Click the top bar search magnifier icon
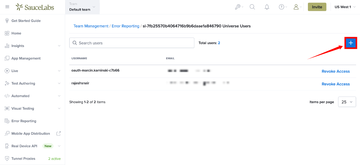 click(x=252, y=7)
